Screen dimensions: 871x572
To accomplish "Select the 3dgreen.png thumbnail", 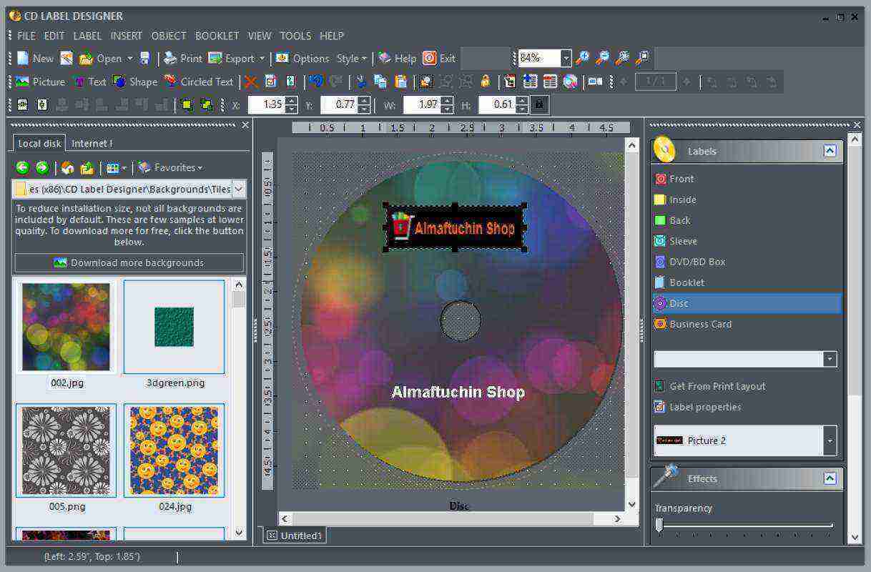I will tap(174, 327).
